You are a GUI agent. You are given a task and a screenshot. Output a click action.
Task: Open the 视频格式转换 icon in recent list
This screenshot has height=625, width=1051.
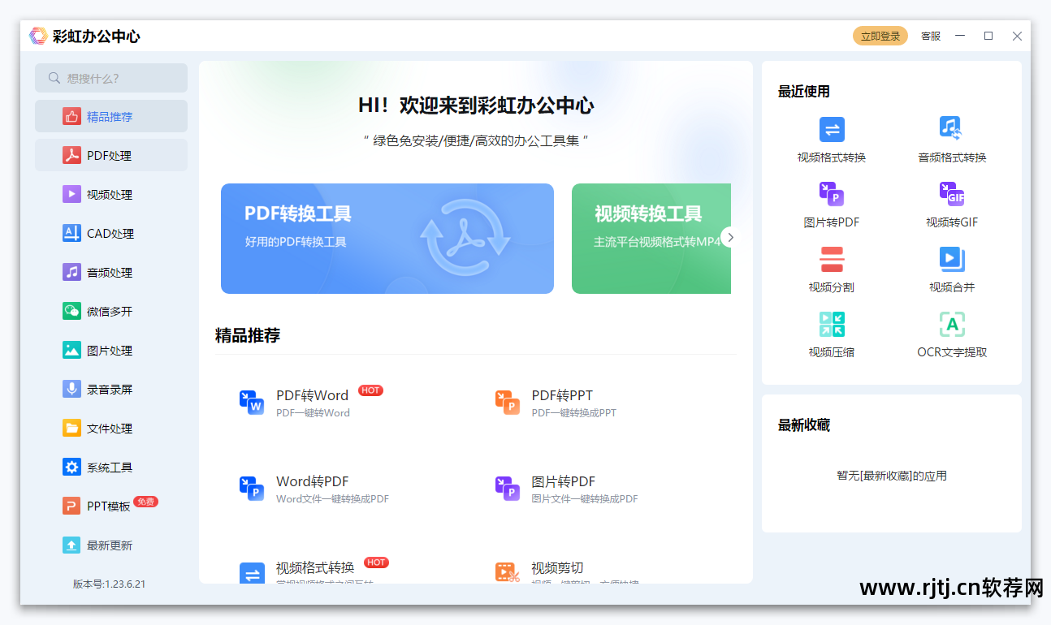[831, 130]
